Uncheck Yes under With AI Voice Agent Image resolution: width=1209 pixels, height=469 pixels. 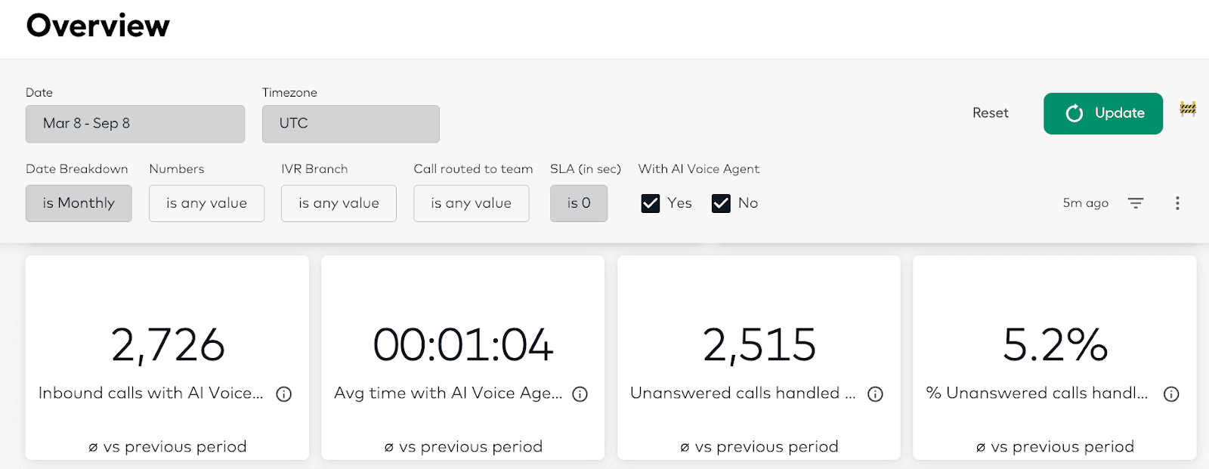coord(650,202)
